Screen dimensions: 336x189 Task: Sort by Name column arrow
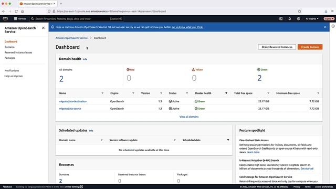click(x=102, y=93)
